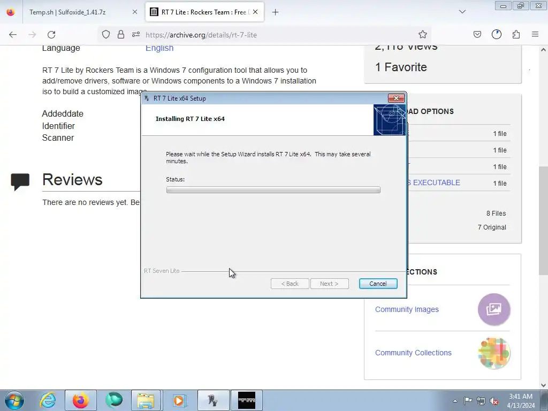Open the pinned Firefox Nightly tab icon
The width and height of the screenshot is (548, 411).
click(x=11, y=12)
